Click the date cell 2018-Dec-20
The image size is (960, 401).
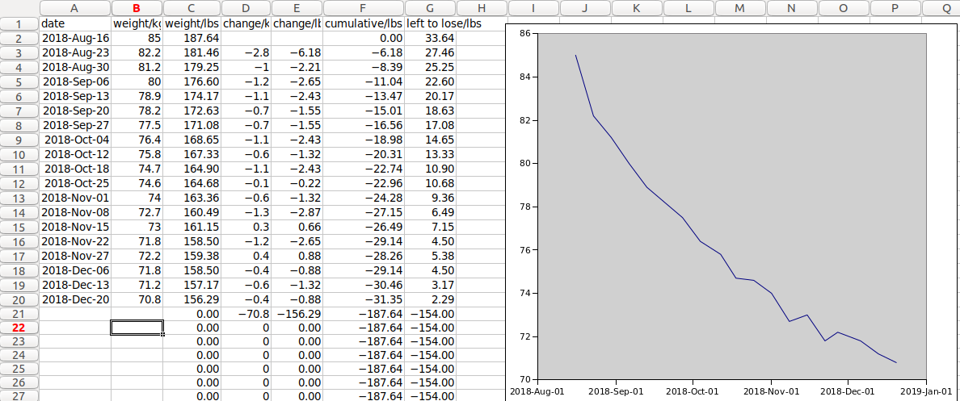74,299
